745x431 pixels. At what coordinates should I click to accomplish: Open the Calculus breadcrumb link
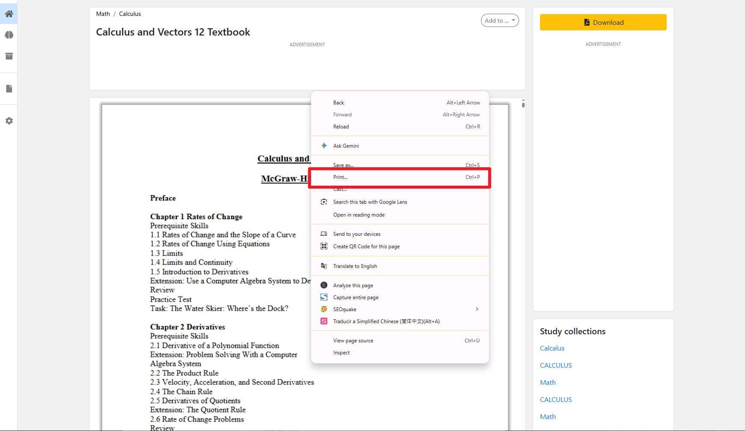(130, 14)
